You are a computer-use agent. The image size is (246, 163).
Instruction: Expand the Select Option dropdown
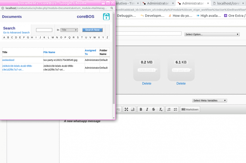[212, 34]
